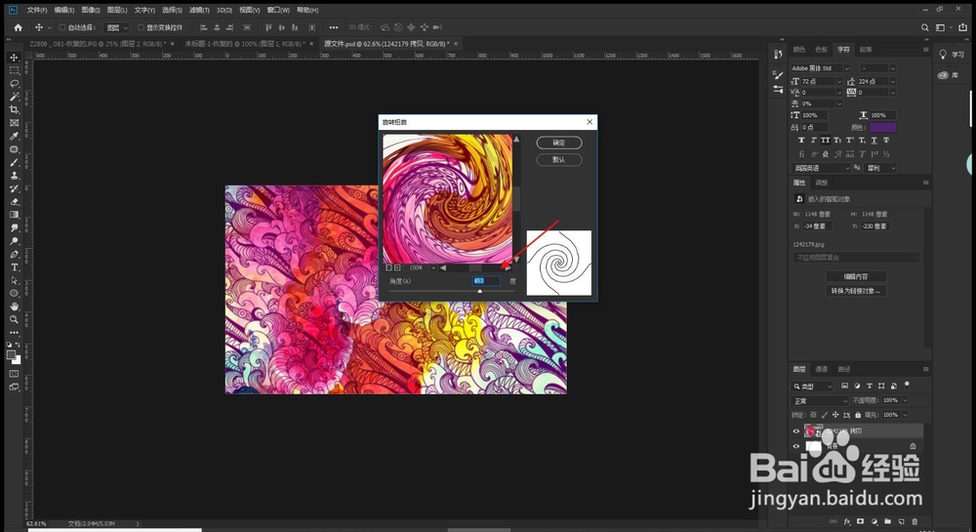Hide the Background layer via its eye icon
The width and height of the screenshot is (976, 532).
point(796,446)
